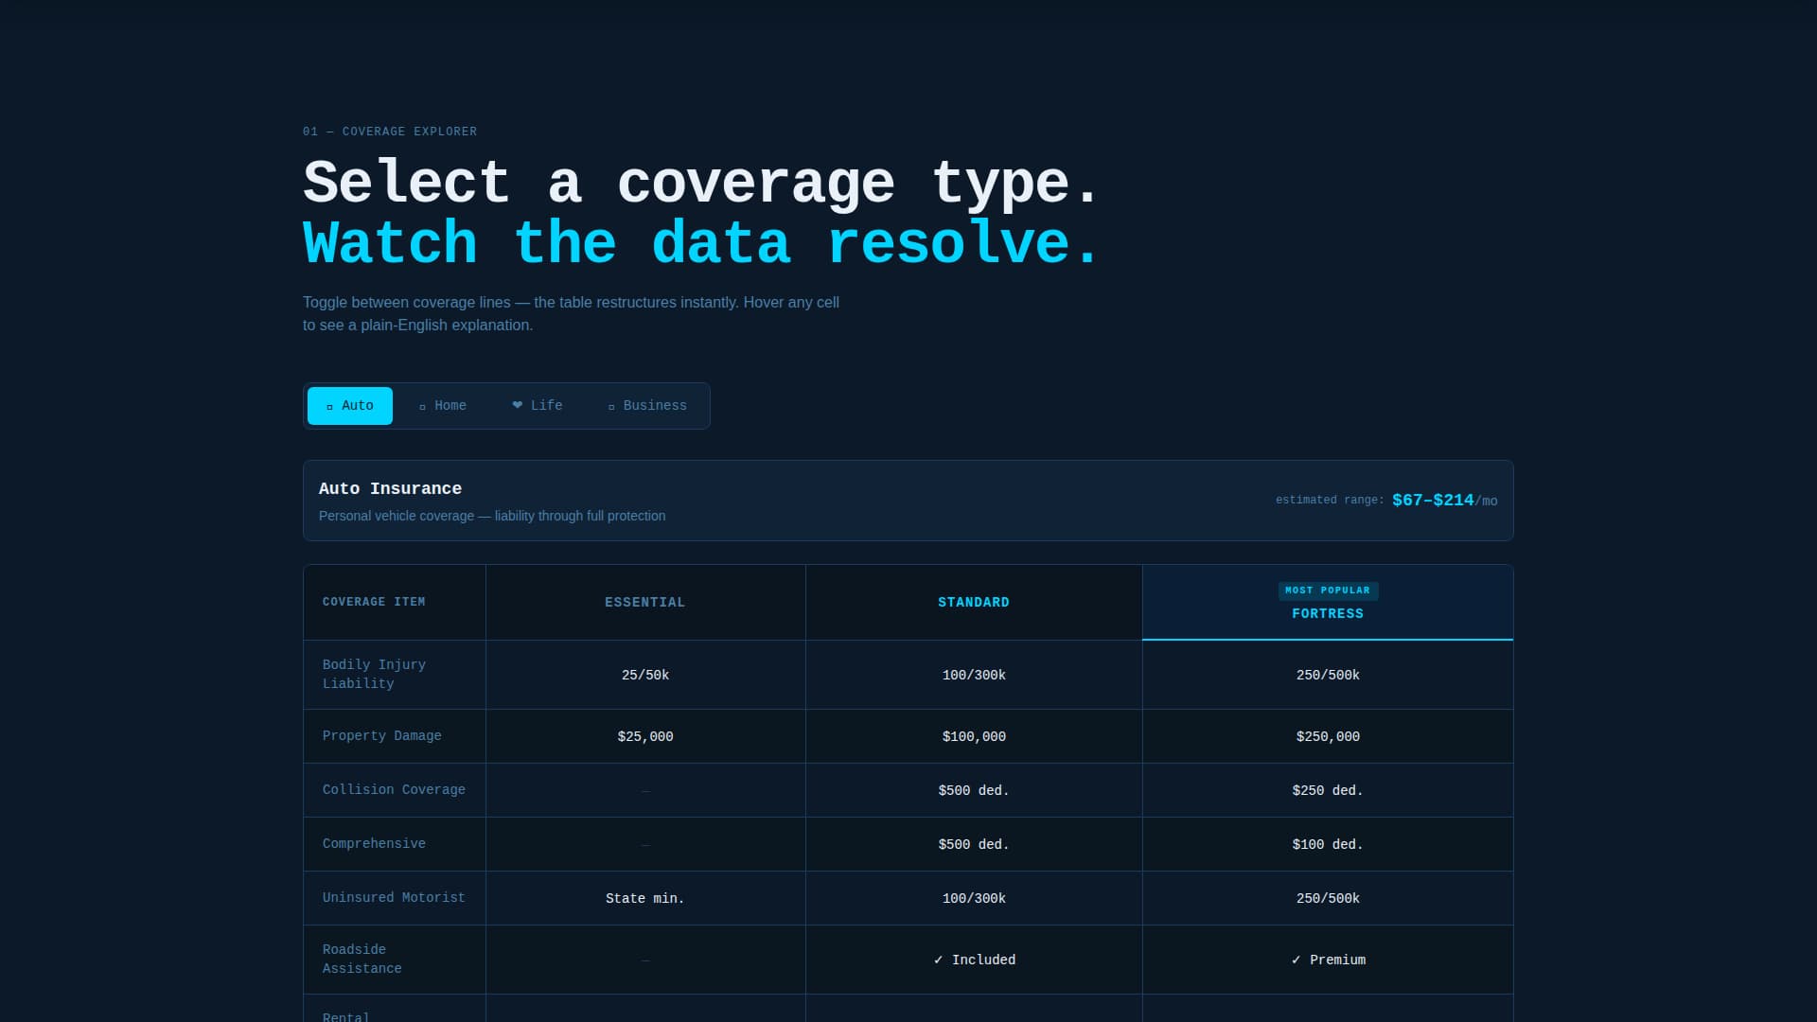Image resolution: width=1817 pixels, height=1022 pixels.
Task: Click the $100,000 Property Damage cell
Action: (974, 737)
